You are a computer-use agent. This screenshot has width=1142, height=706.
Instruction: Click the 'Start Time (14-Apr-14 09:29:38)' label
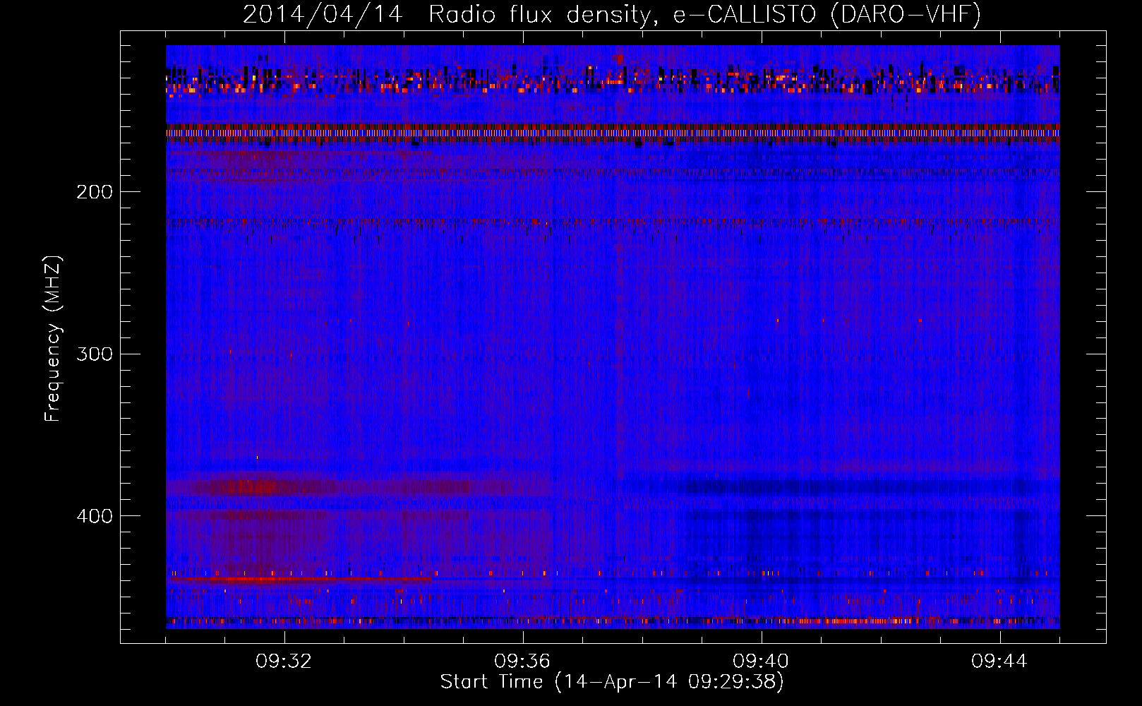tap(612, 682)
